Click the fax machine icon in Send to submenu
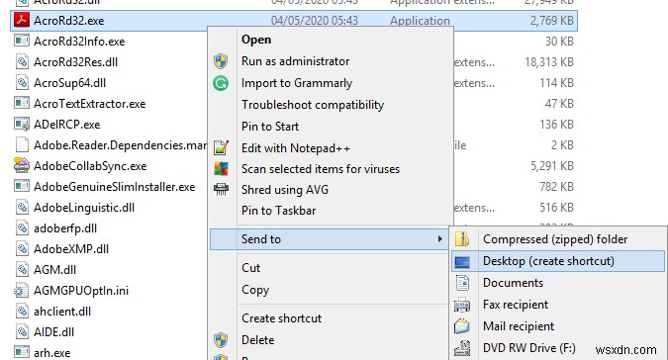Image resolution: width=668 pixels, height=360 pixels. pos(462,305)
